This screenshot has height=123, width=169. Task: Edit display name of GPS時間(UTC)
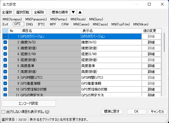(111, 77)
